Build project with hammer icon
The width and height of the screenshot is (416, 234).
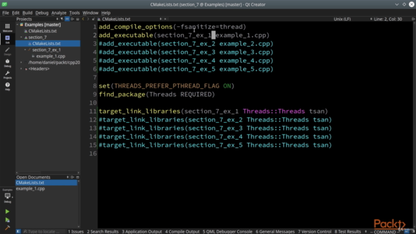coord(7,227)
